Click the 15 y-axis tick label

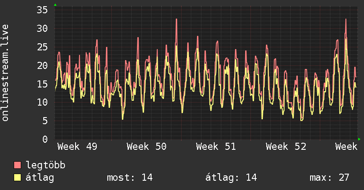coord(42,84)
